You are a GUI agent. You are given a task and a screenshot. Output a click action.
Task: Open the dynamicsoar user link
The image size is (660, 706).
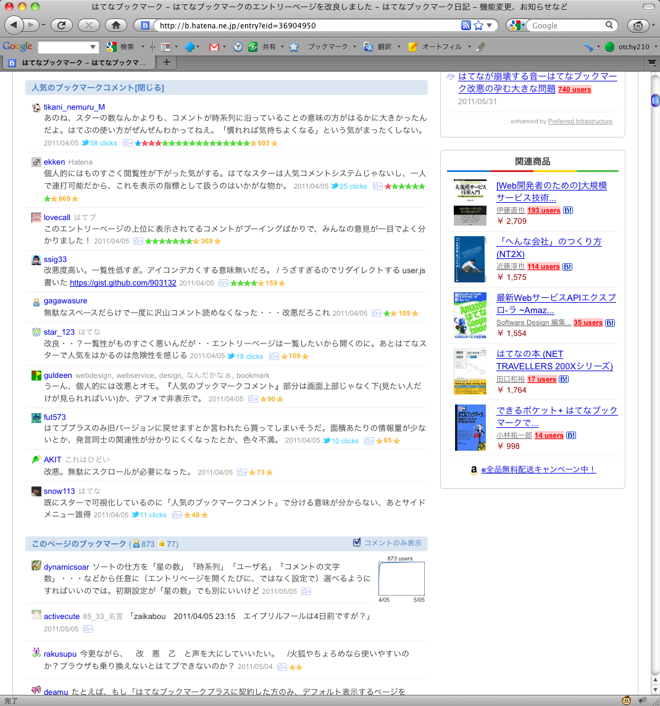click(x=66, y=567)
